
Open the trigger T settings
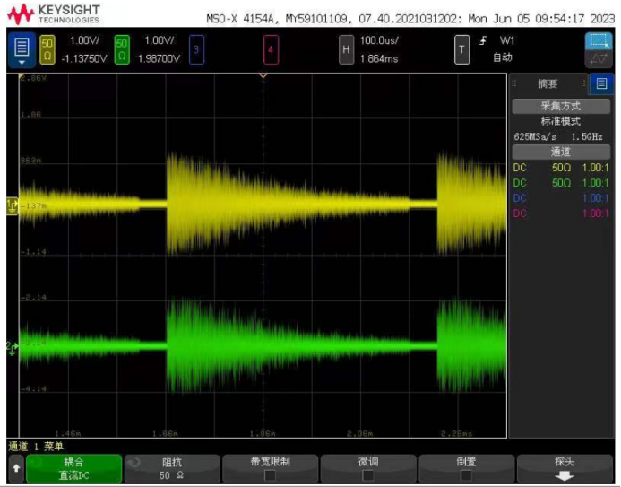coord(461,49)
